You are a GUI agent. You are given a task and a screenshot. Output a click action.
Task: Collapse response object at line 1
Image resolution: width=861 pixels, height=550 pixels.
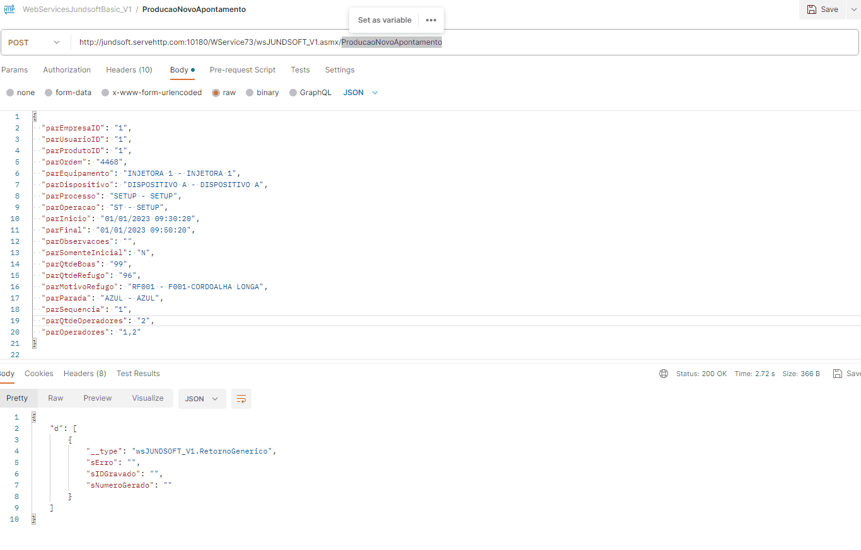[34, 417]
